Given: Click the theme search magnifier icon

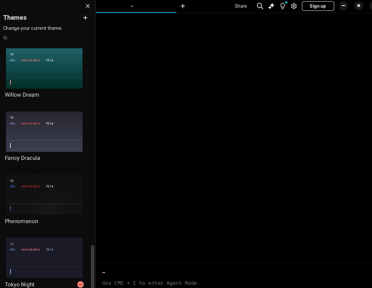Looking at the screenshot, I should point(5,37).
